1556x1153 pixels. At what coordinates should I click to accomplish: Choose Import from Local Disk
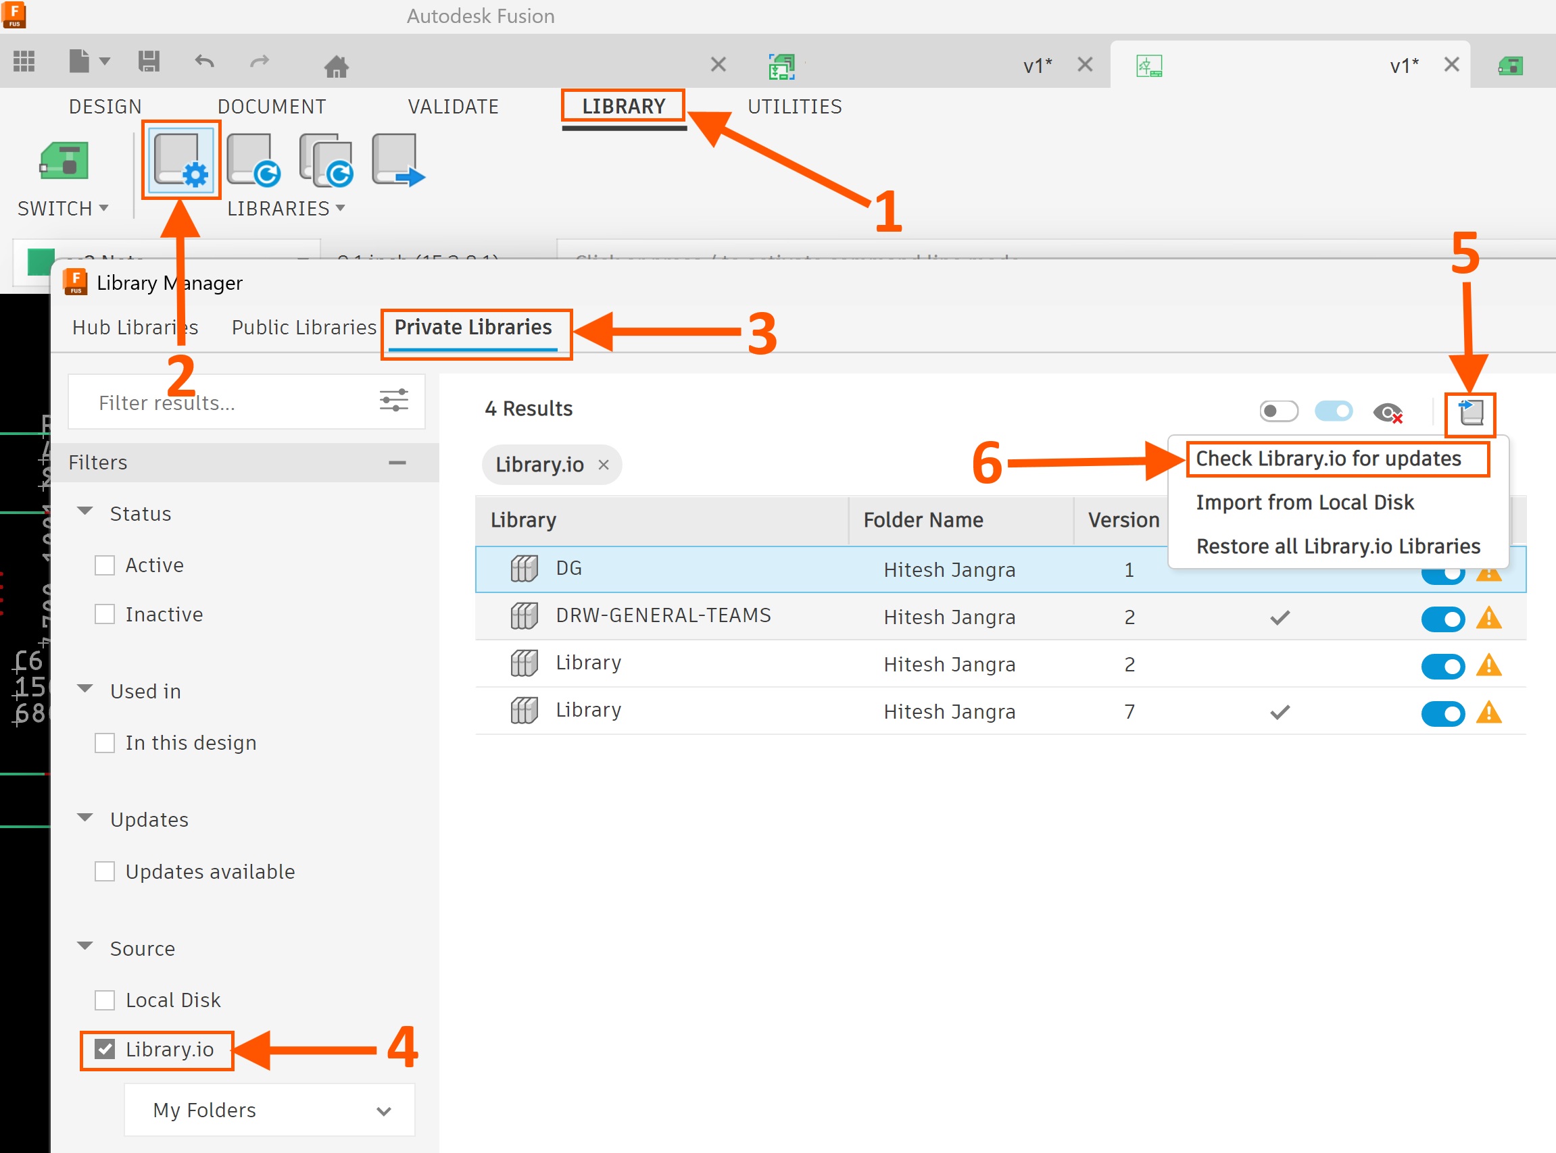pyautogui.click(x=1305, y=503)
